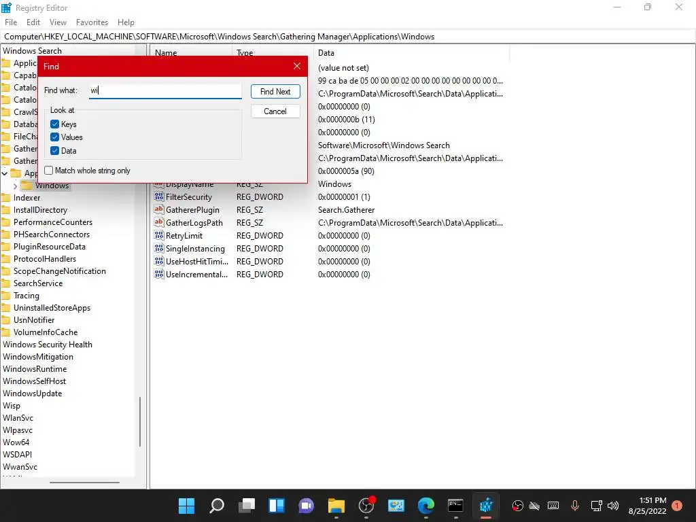Viewport: 696px width, 522px height.
Task: Select the WlanSvc key
Action: click(18, 418)
